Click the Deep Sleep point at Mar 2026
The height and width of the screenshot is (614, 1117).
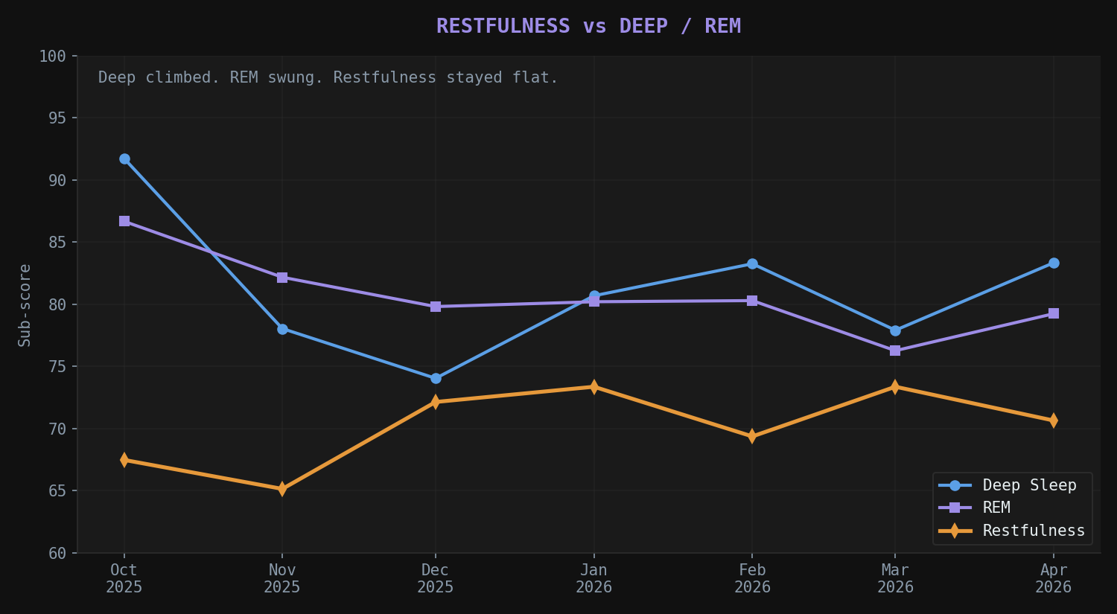tap(895, 330)
